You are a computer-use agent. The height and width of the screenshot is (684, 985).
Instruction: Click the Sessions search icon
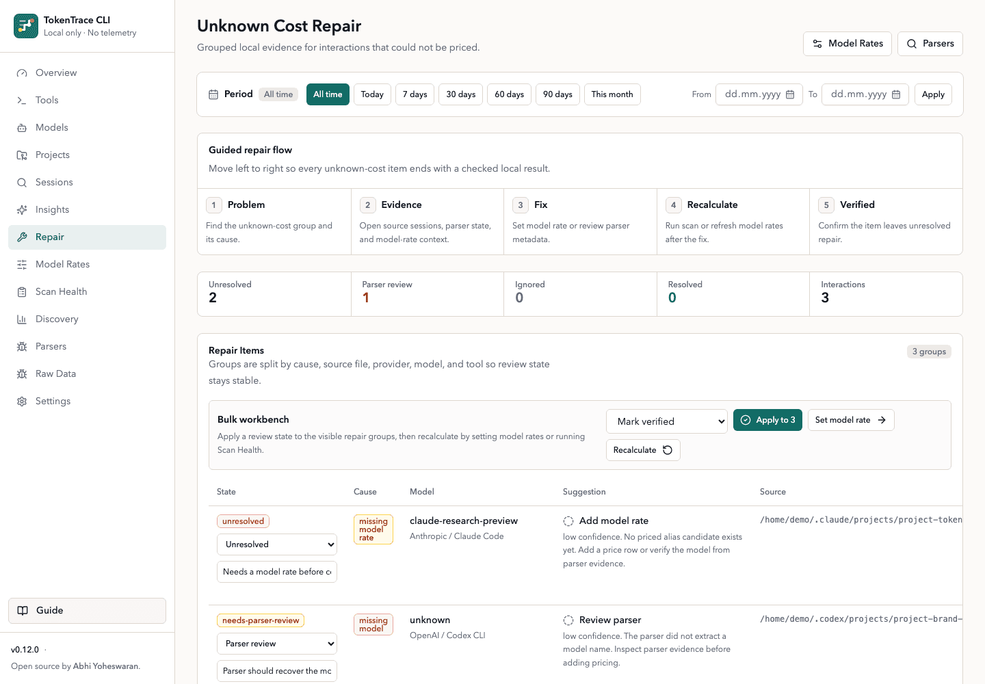[22, 183]
